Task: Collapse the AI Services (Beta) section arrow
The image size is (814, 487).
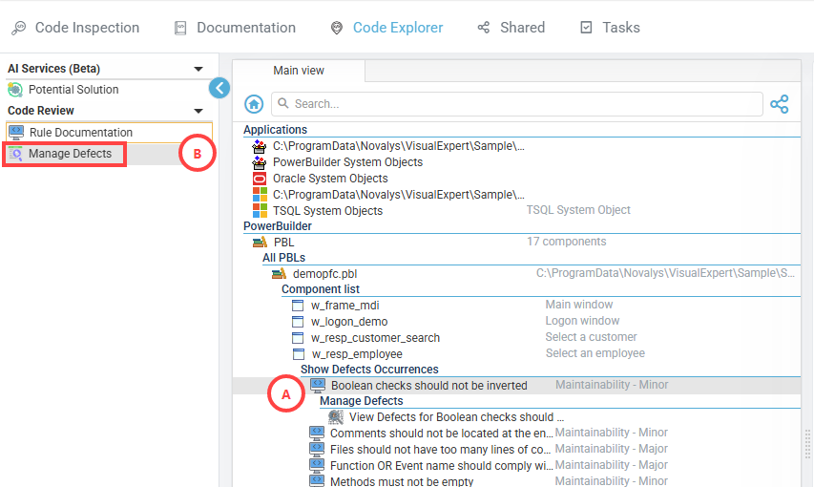Action: (198, 69)
